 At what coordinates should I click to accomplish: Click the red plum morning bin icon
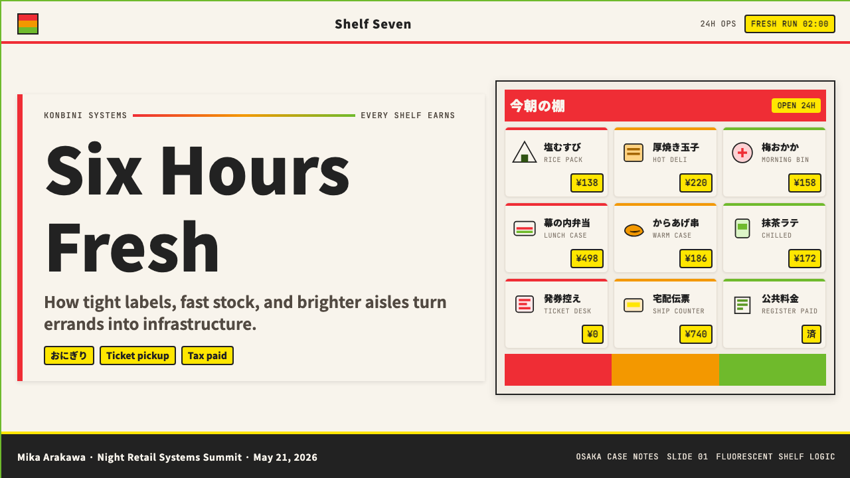(x=742, y=153)
